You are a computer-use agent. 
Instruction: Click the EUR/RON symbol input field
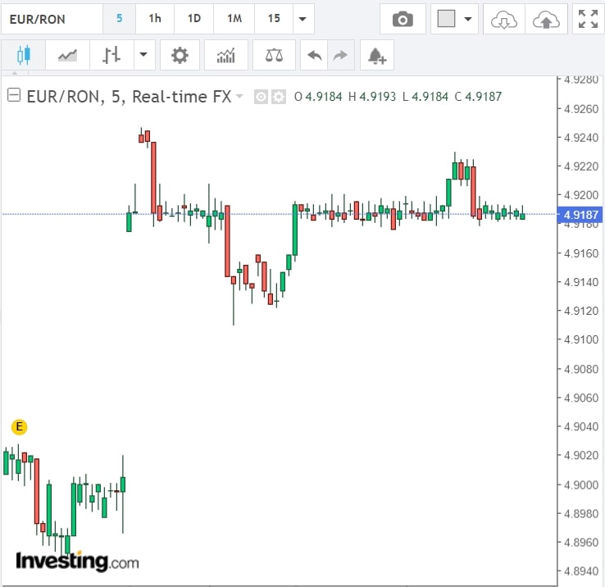tap(51, 18)
